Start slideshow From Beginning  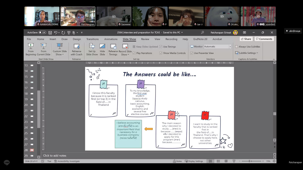(31, 49)
